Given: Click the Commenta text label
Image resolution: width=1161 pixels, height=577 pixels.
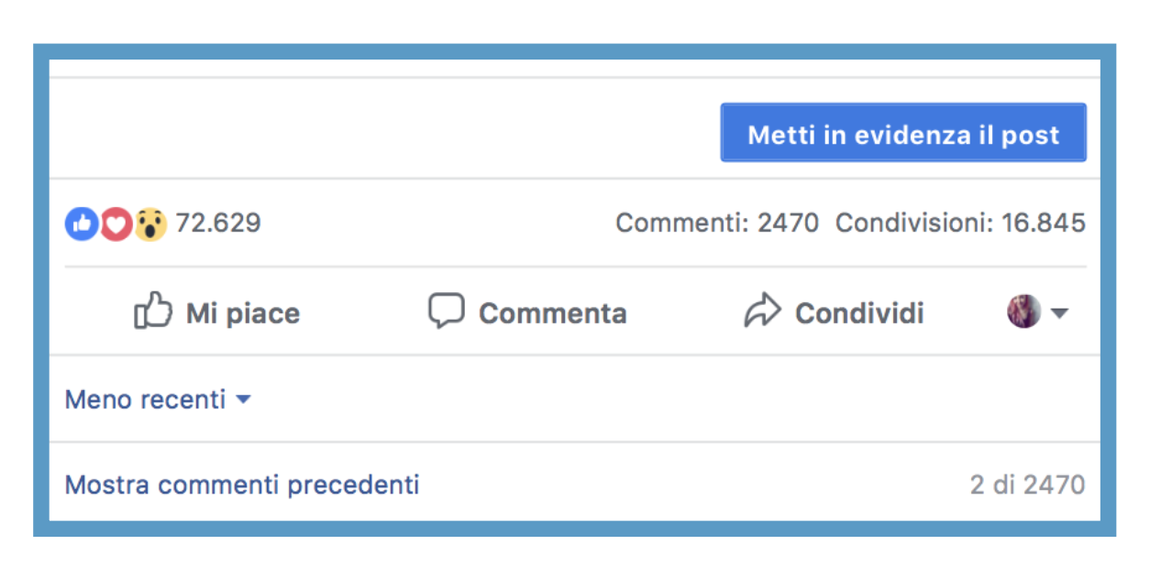Looking at the screenshot, I should click(x=553, y=313).
